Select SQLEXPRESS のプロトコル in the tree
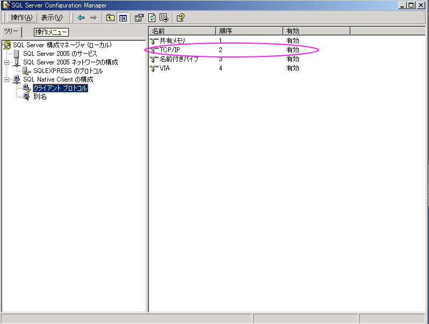The image size is (429, 324). tap(68, 71)
